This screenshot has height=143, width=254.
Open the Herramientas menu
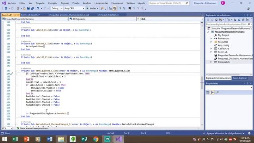pyautogui.click(x=101, y=3)
